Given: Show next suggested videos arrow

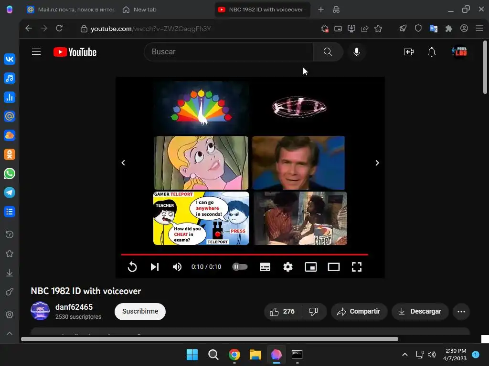Looking at the screenshot, I should [377, 163].
